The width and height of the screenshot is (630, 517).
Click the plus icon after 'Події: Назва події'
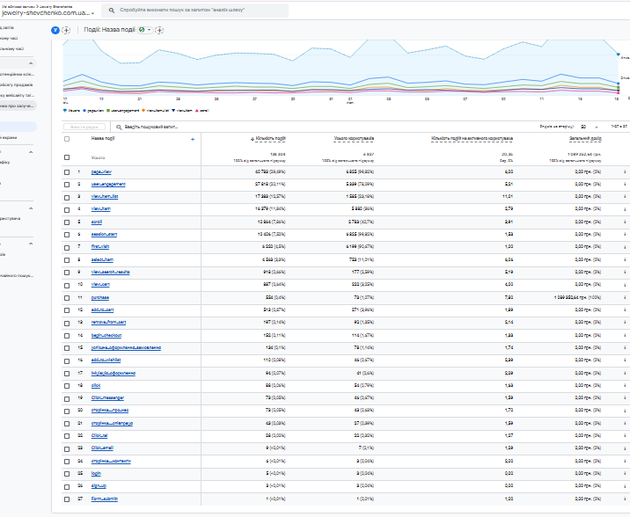click(x=159, y=30)
